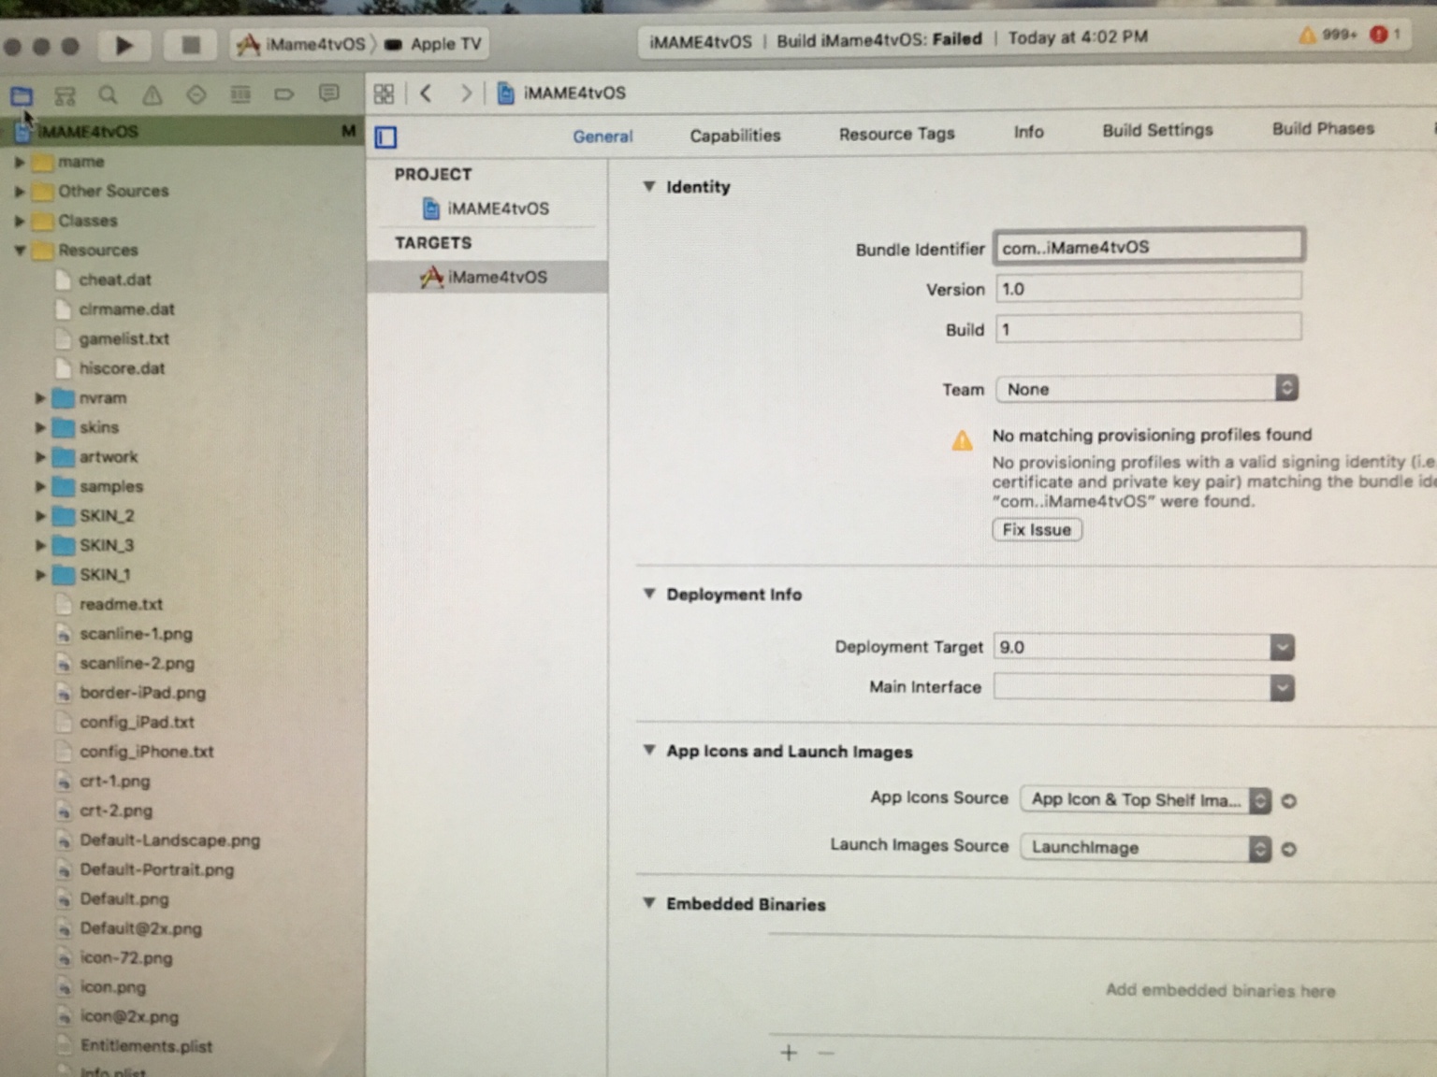Open the Report navigator speech icon
The height and width of the screenshot is (1077, 1437).
[328, 93]
